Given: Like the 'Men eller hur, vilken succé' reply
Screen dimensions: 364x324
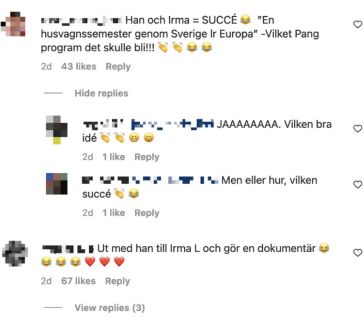Looking at the screenshot, I should tap(358, 184).
